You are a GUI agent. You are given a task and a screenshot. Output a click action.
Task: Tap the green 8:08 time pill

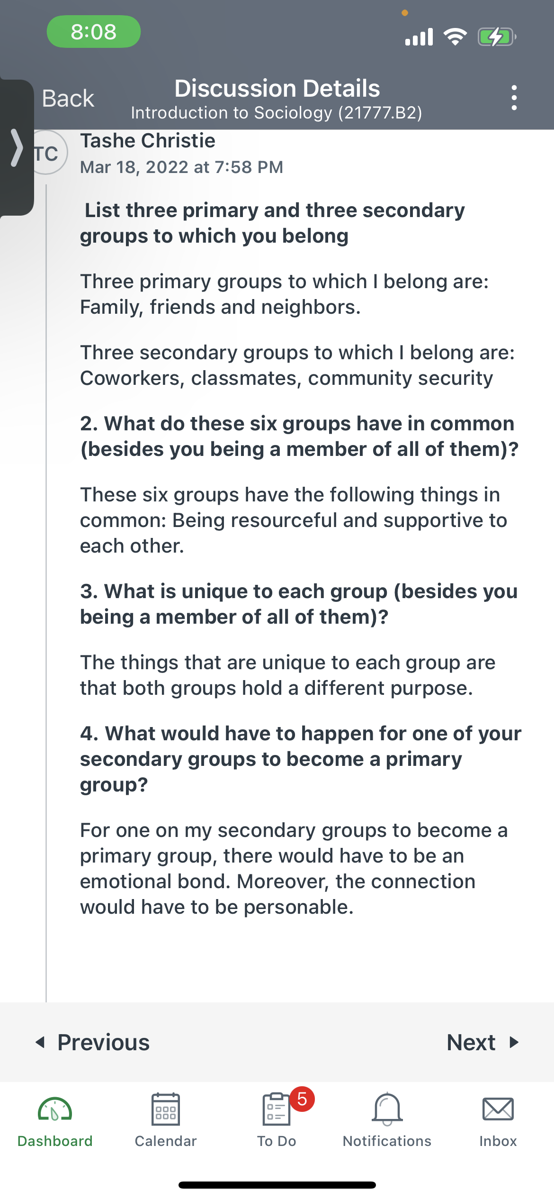coord(93,32)
